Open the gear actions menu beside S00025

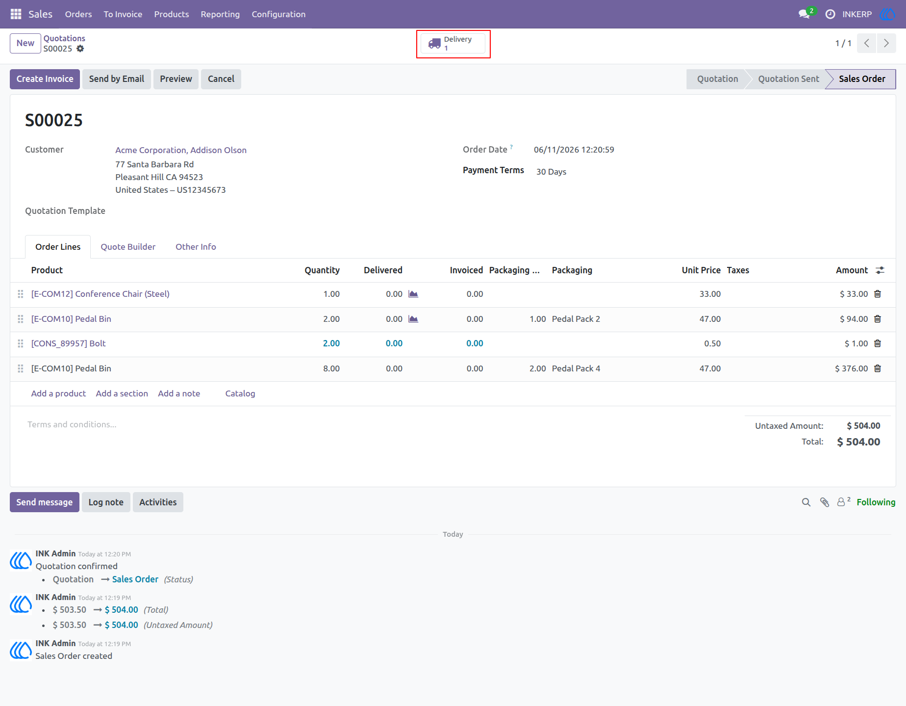[80, 49]
